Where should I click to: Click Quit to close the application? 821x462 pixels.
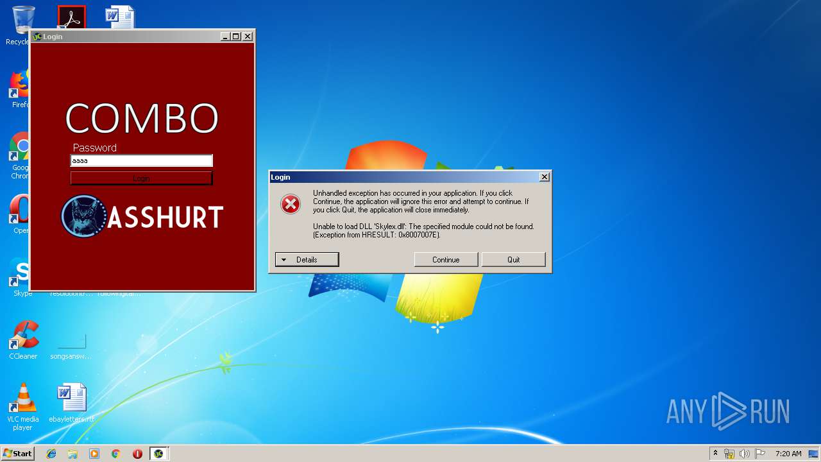513,259
